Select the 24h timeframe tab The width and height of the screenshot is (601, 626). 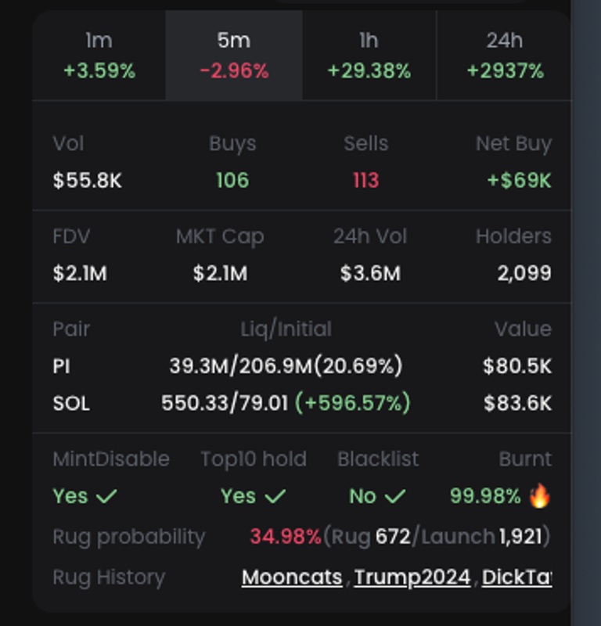pos(505,56)
